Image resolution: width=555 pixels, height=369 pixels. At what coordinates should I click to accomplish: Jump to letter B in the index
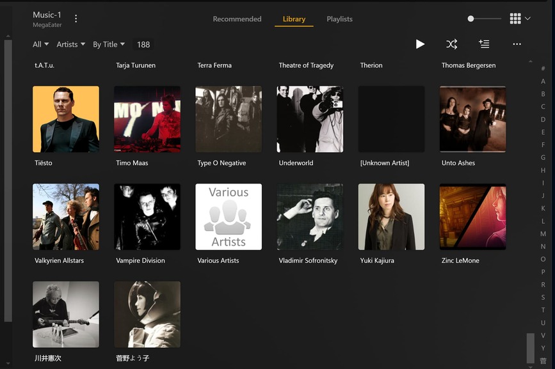tap(543, 94)
